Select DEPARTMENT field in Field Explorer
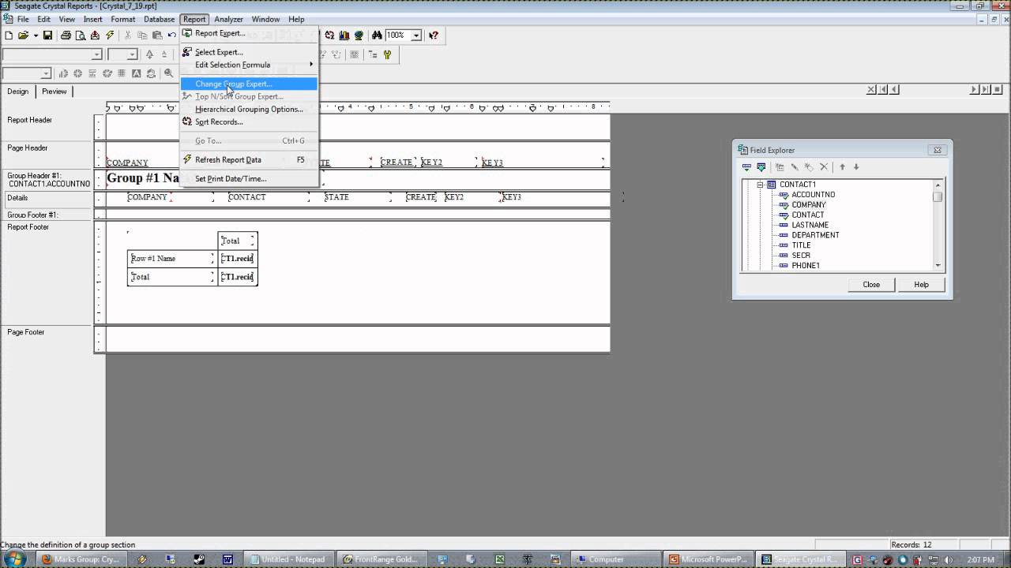1011x568 pixels. (x=815, y=235)
